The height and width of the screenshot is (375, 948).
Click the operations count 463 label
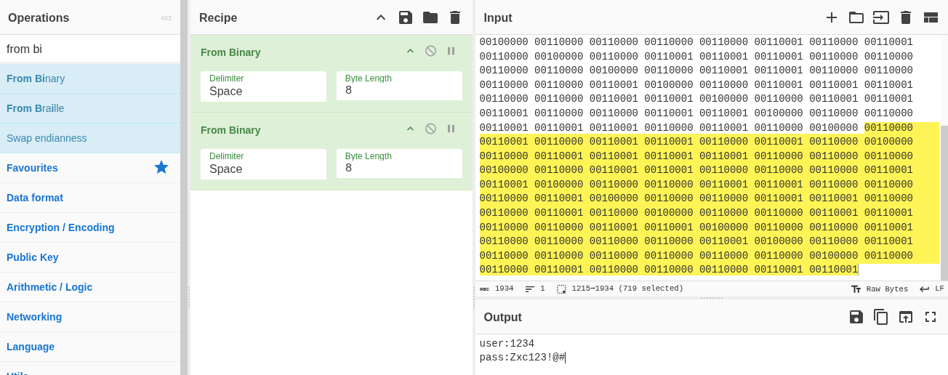(166, 18)
